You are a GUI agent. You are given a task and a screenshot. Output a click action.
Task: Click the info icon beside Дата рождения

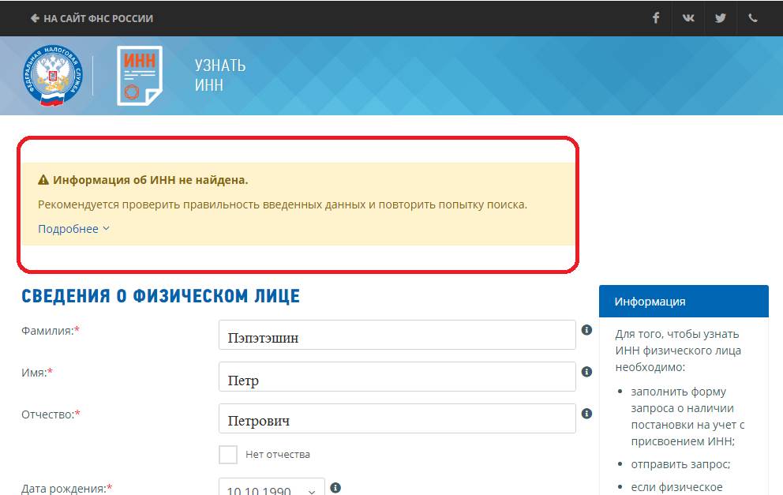335,488
